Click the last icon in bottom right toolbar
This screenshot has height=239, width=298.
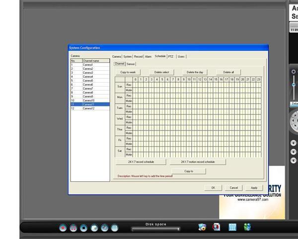pyautogui.click(x=247, y=227)
